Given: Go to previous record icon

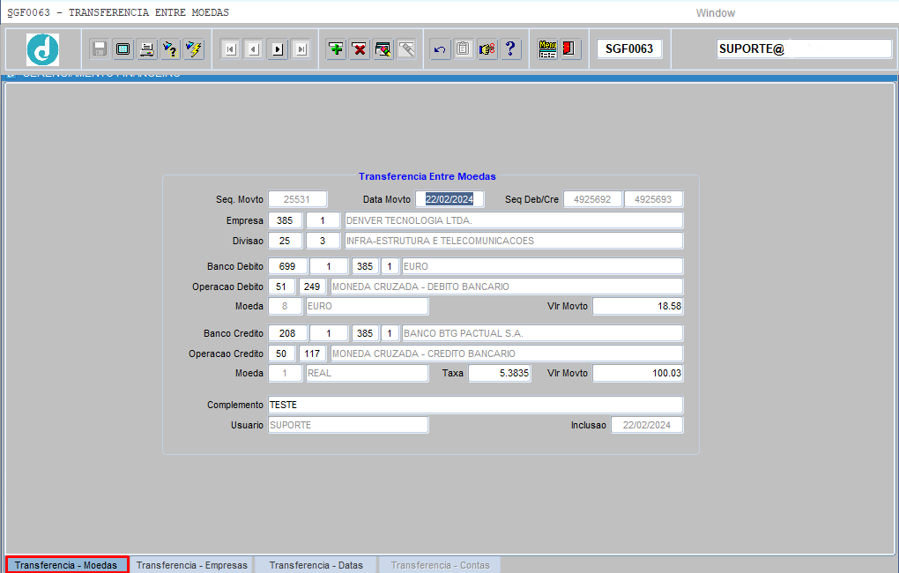Looking at the screenshot, I should [x=254, y=49].
